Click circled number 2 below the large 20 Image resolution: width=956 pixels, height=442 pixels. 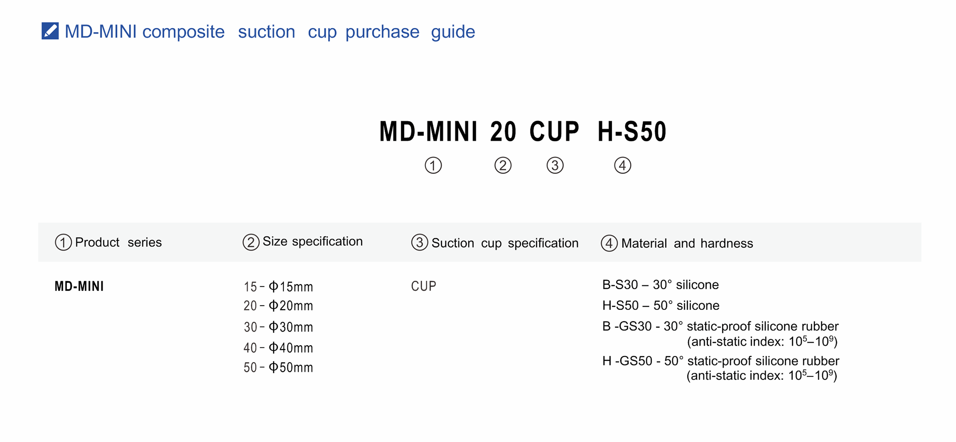(503, 165)
